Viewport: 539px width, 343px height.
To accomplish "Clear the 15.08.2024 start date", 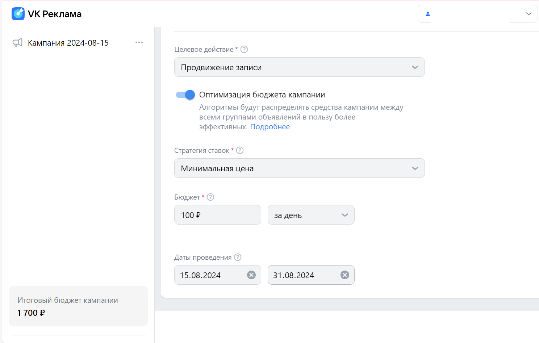I will click(251, 275).
